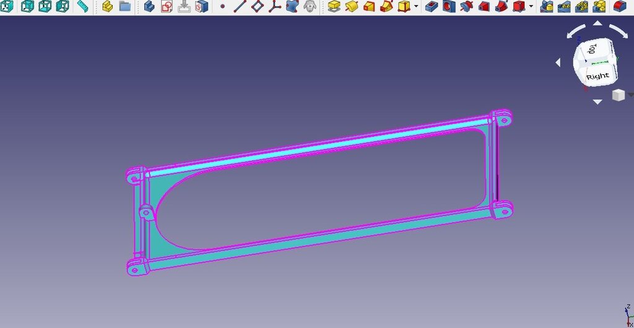Open the additive primitive dropdown arrow

416,7
